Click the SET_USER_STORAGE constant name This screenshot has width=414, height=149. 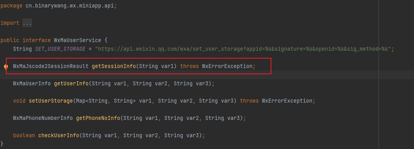point(60,49)
